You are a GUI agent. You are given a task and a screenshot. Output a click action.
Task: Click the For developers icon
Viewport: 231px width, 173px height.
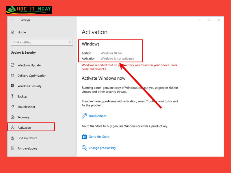pos(12,148)
